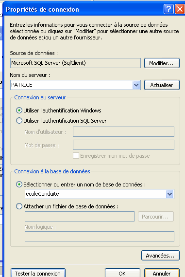185x277 pixels.
Task: Expand the Nom du serveur dropdown arrow
Action: tap(136, 85)
